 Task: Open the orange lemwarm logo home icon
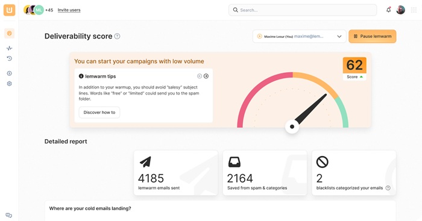[10, 10]
